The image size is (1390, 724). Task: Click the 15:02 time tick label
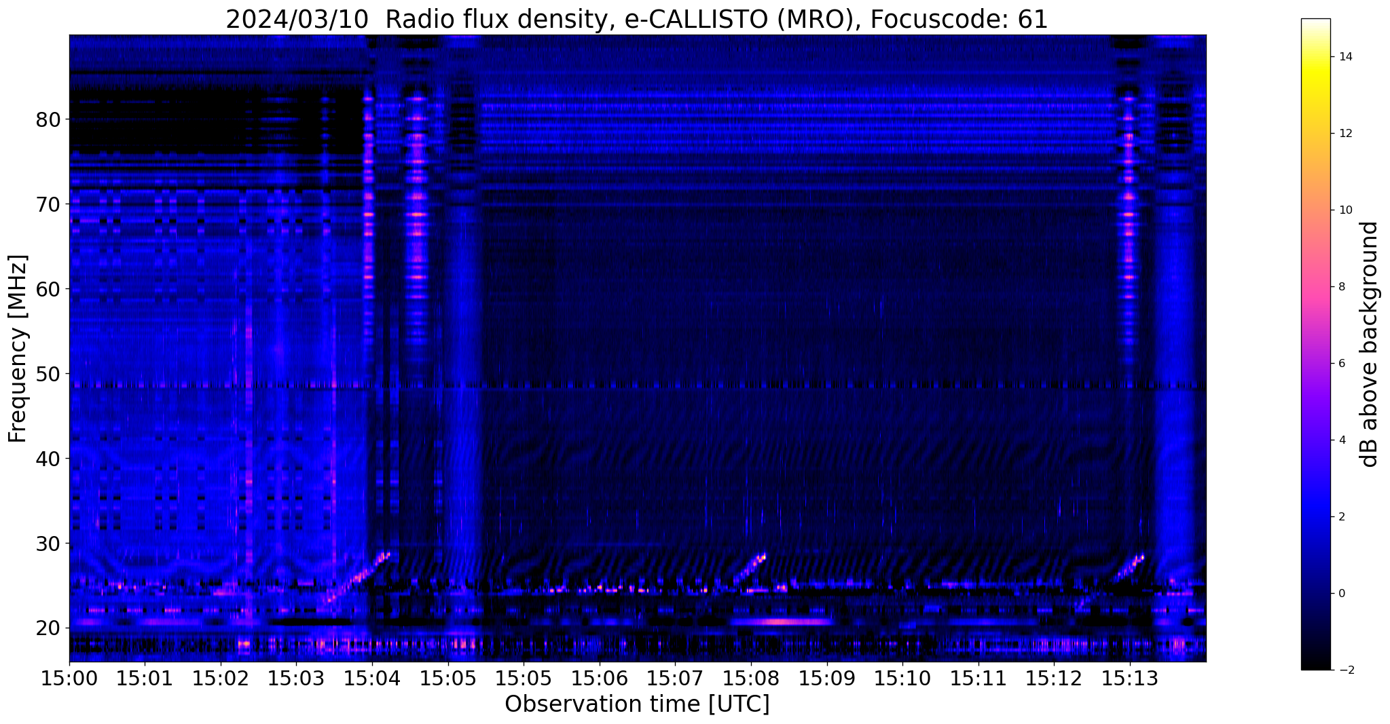(x=221, y=679)
